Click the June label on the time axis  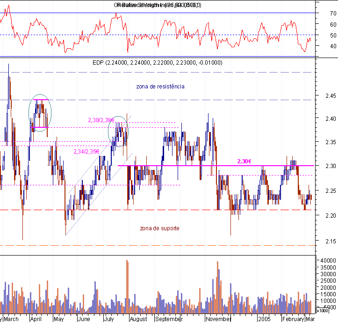[x=84, y=319]
